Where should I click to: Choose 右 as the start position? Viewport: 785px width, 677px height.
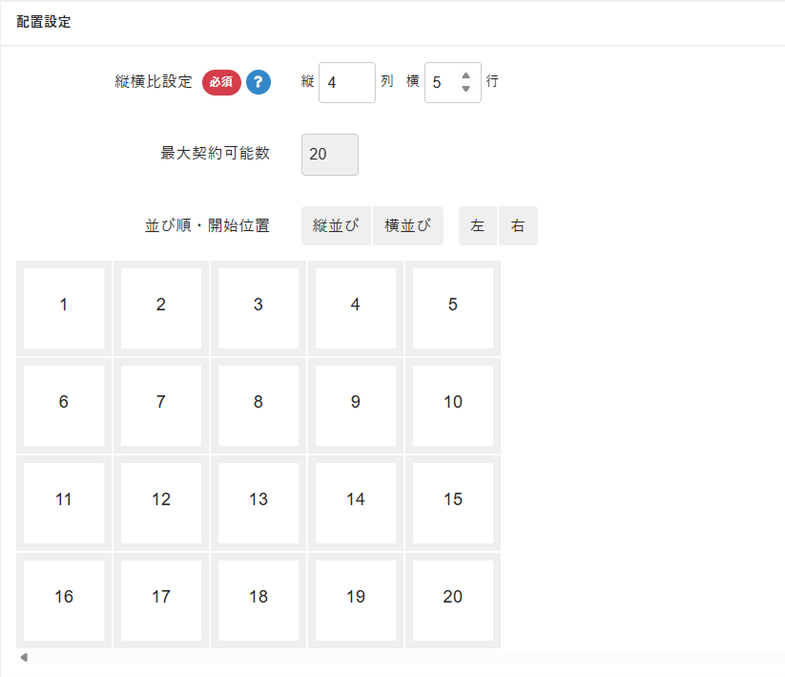tap(518, 225)
